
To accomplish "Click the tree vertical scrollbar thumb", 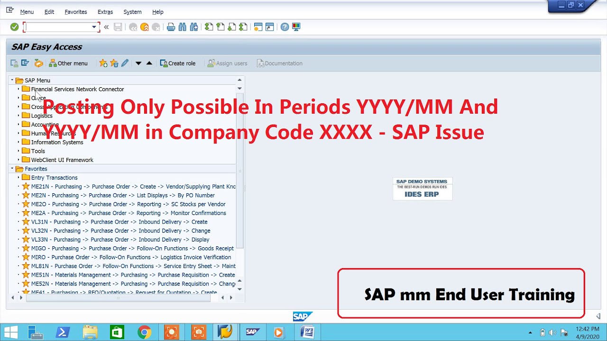I will [239, 170].
